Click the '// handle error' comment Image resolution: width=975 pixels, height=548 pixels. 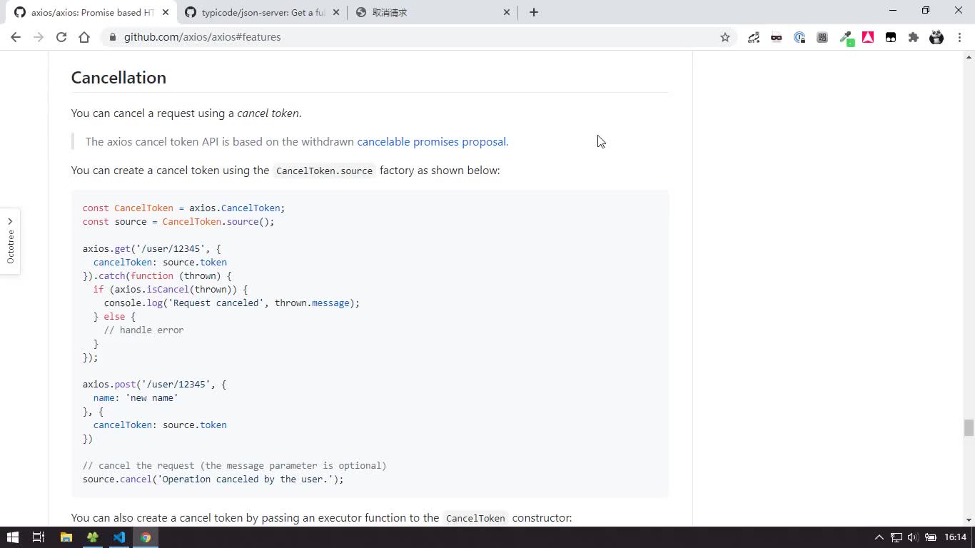[143, 330]
